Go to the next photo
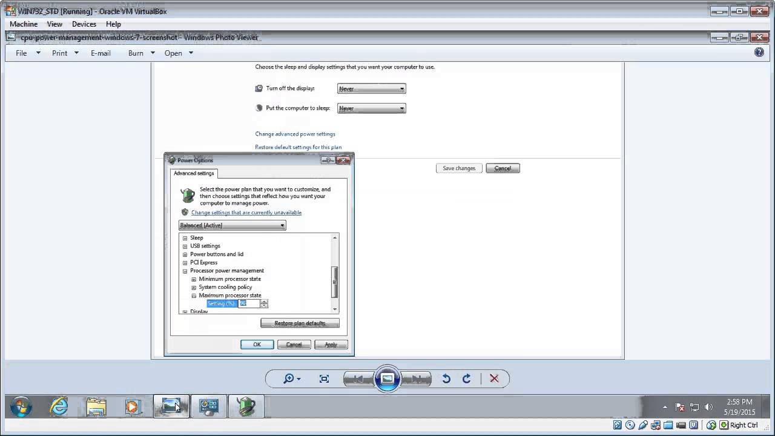This screenshot has height=436, width=775. [416, 379]
